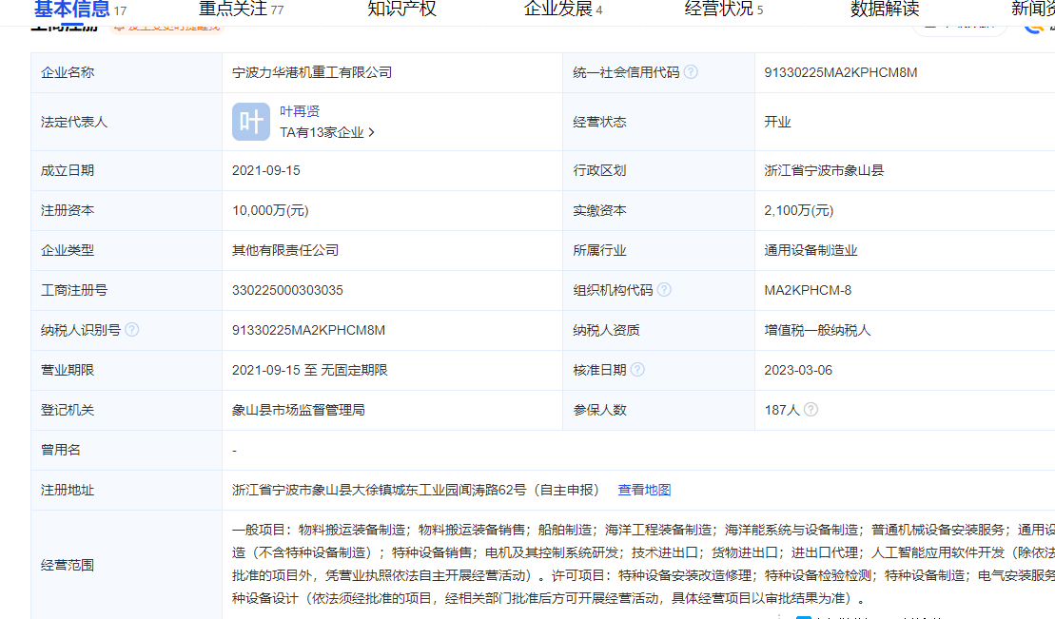The width and height of the screenshot is (1055, 619).
Task: Open help icon beside 187人
Action: click(x=811, y=409)
